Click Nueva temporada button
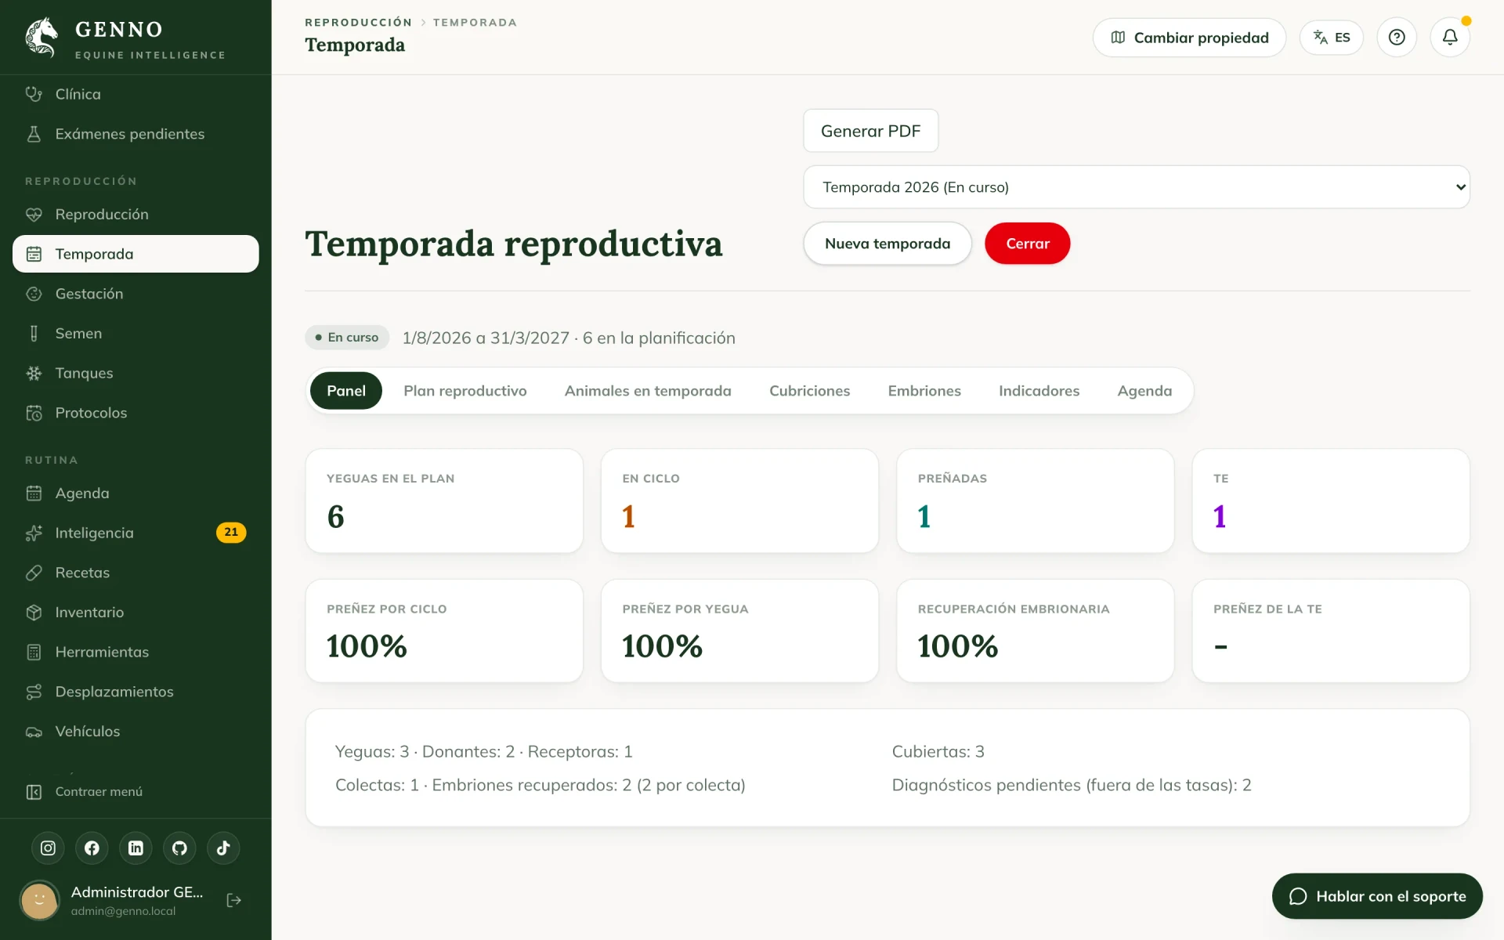 coord(888,244)
